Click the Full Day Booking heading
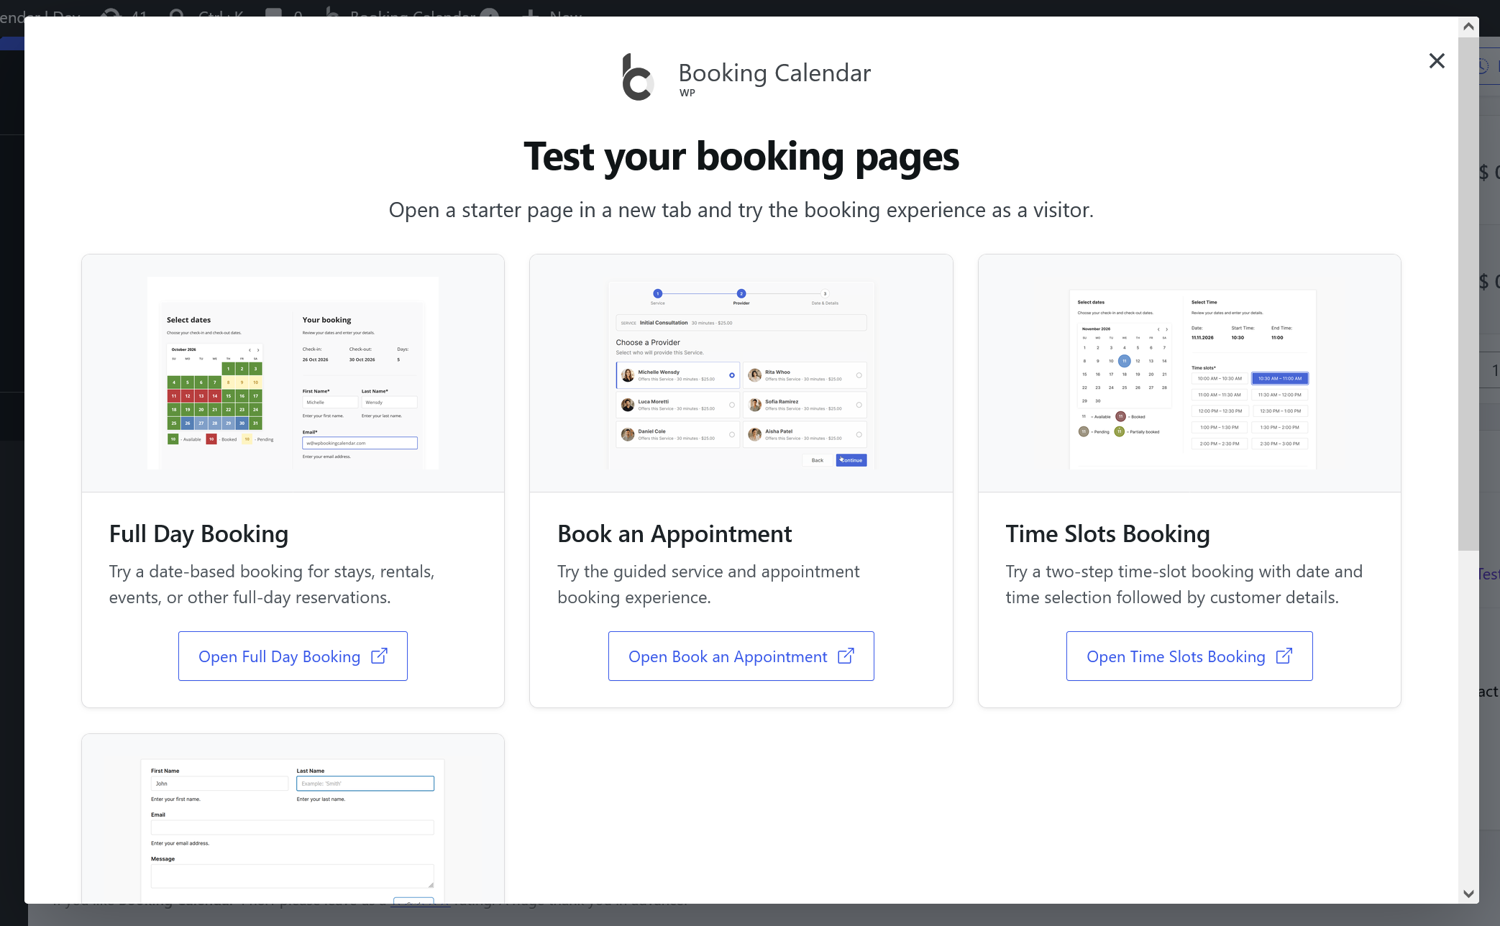This screenshot has width=1500, height=926. coord(198,534)
